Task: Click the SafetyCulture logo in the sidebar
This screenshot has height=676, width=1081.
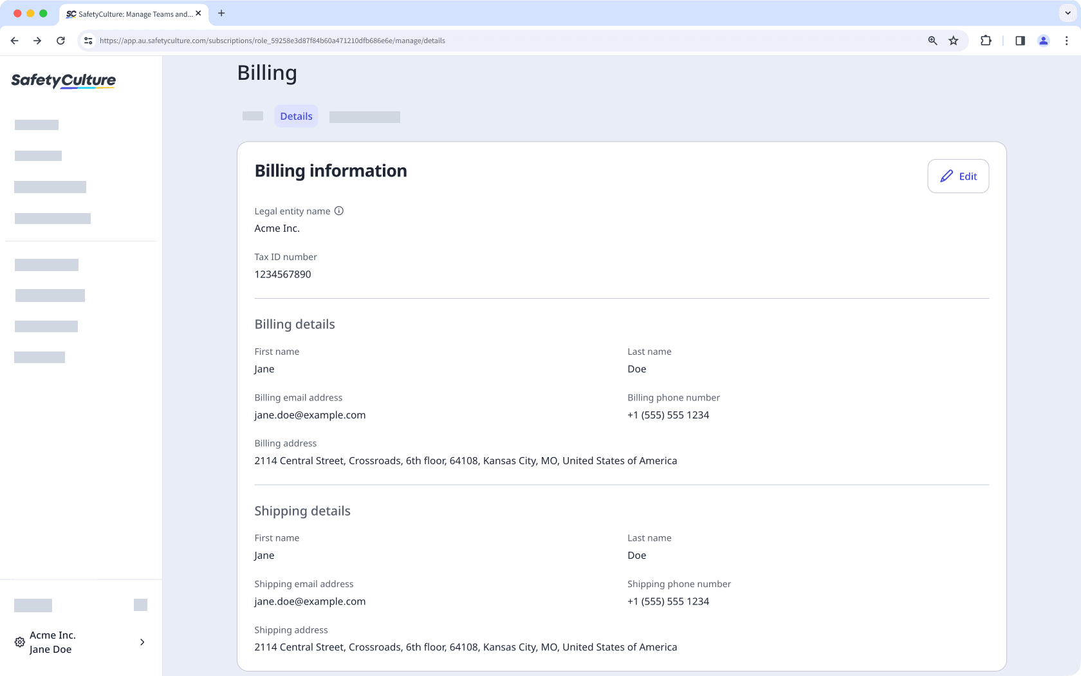Action: [62, 81]
